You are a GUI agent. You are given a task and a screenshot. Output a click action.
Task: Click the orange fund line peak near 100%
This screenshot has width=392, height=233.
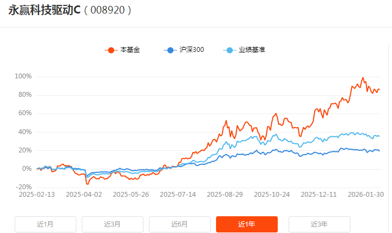click(x=363, y=78)
